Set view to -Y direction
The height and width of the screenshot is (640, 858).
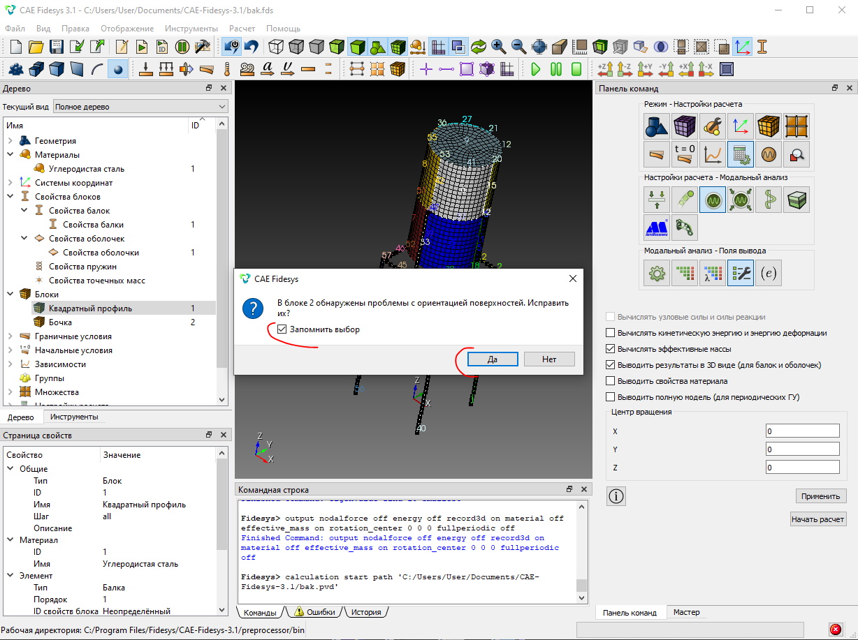coord(666,69)
